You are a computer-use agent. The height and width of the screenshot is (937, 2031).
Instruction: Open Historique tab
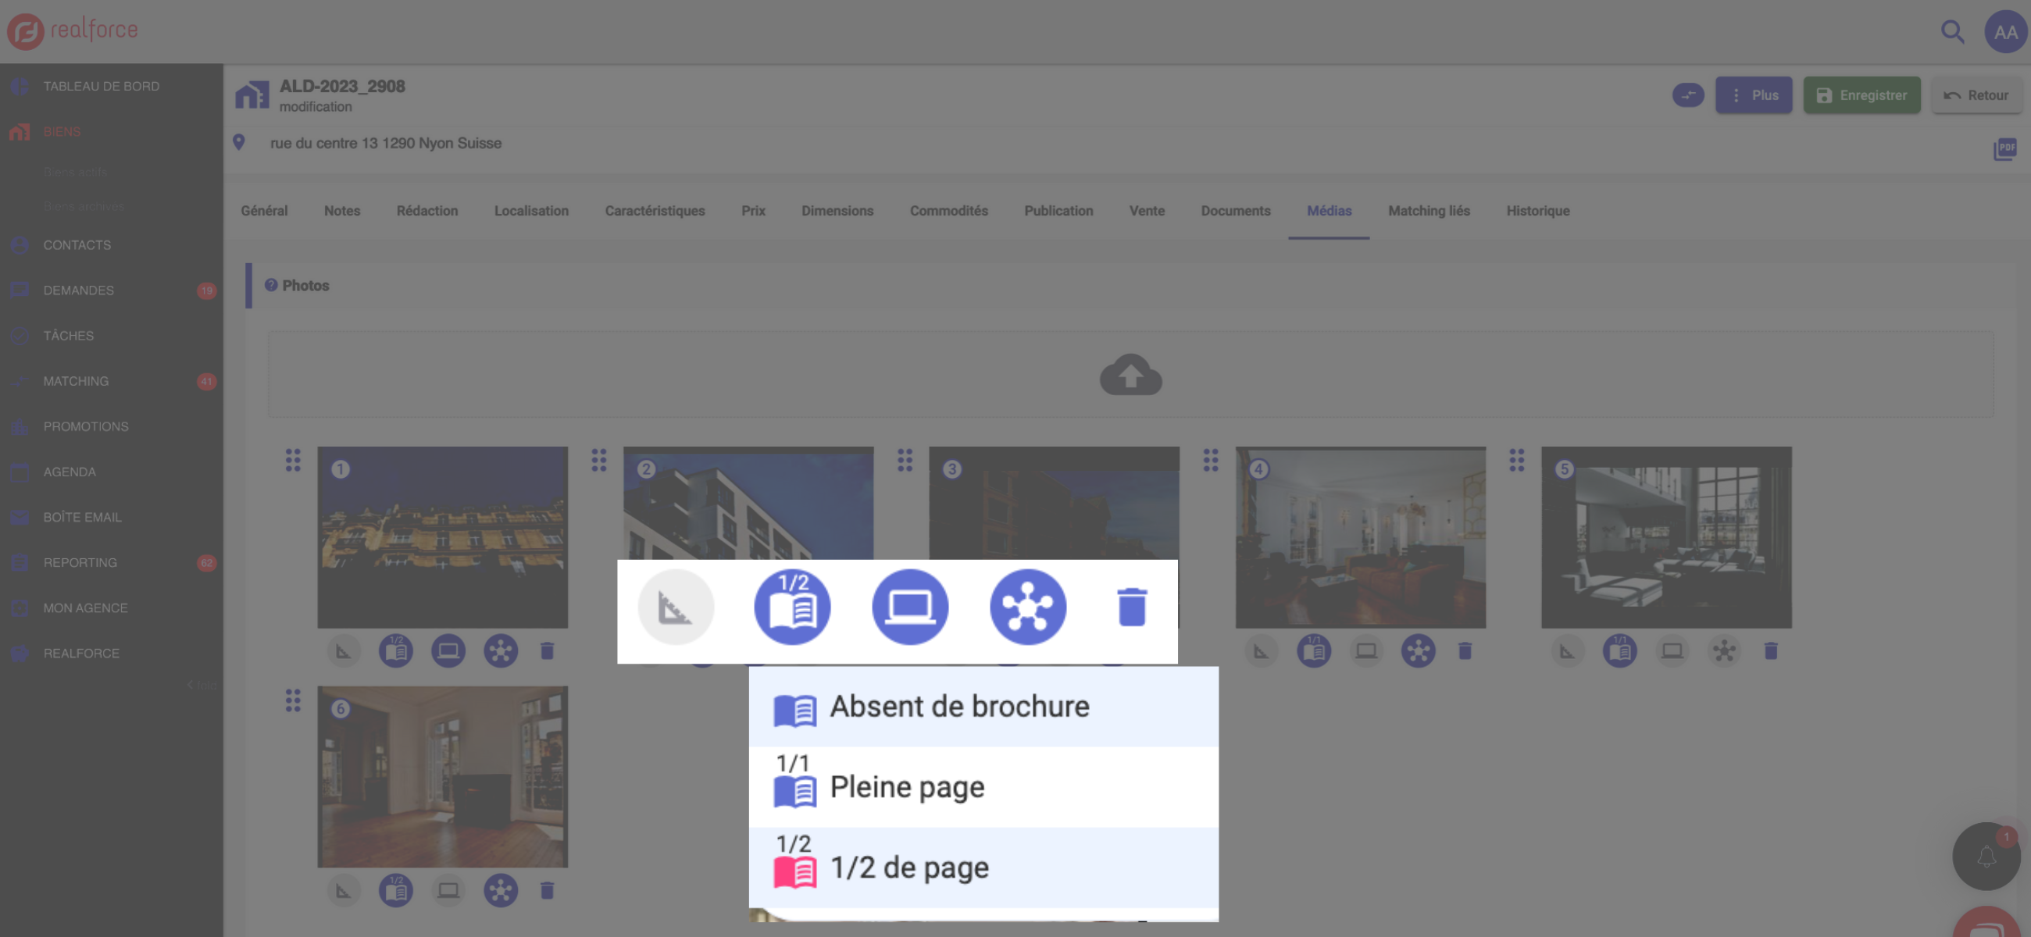(1537, 211)
